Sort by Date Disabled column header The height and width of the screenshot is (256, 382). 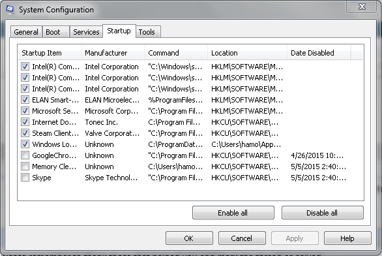[x=319, y=53]
